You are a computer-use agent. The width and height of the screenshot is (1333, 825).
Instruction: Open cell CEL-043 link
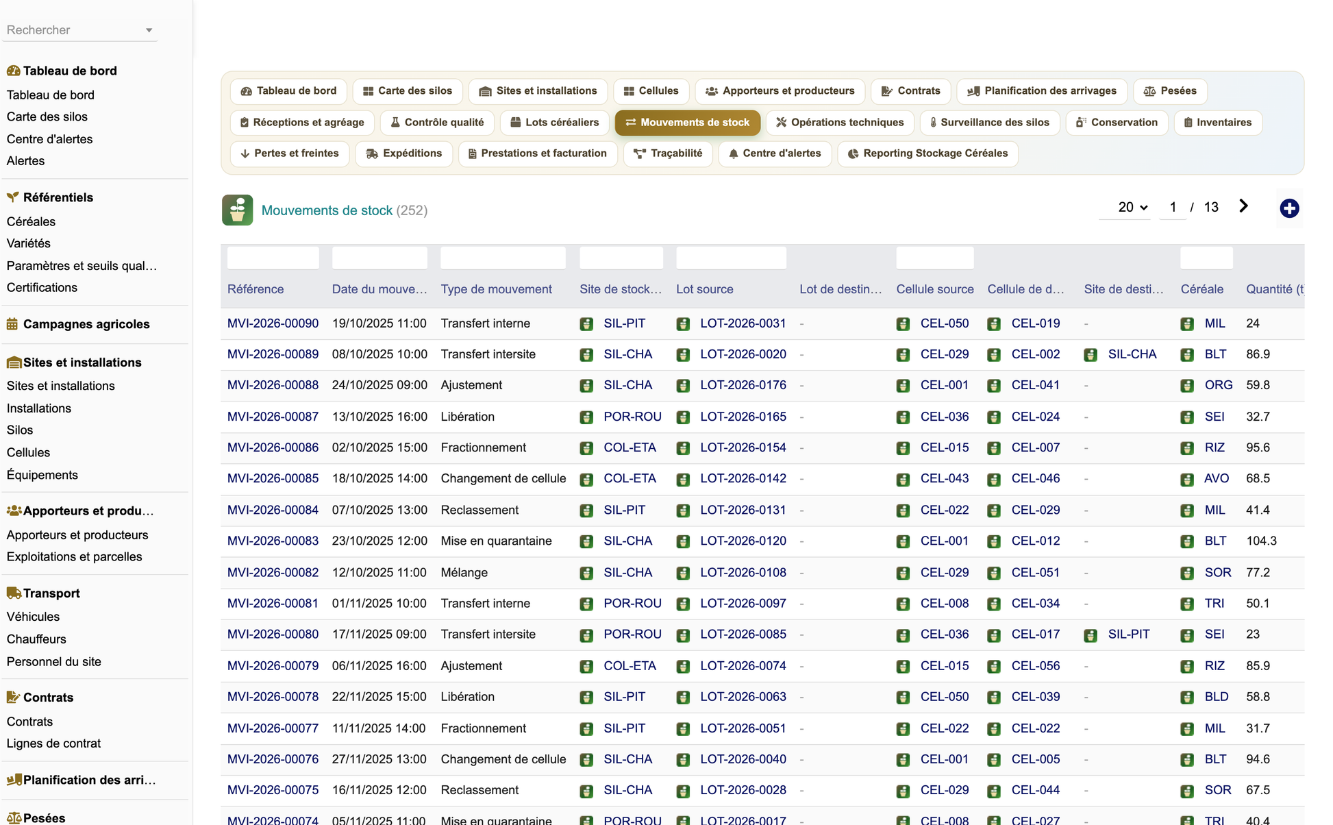pos(945,478)
